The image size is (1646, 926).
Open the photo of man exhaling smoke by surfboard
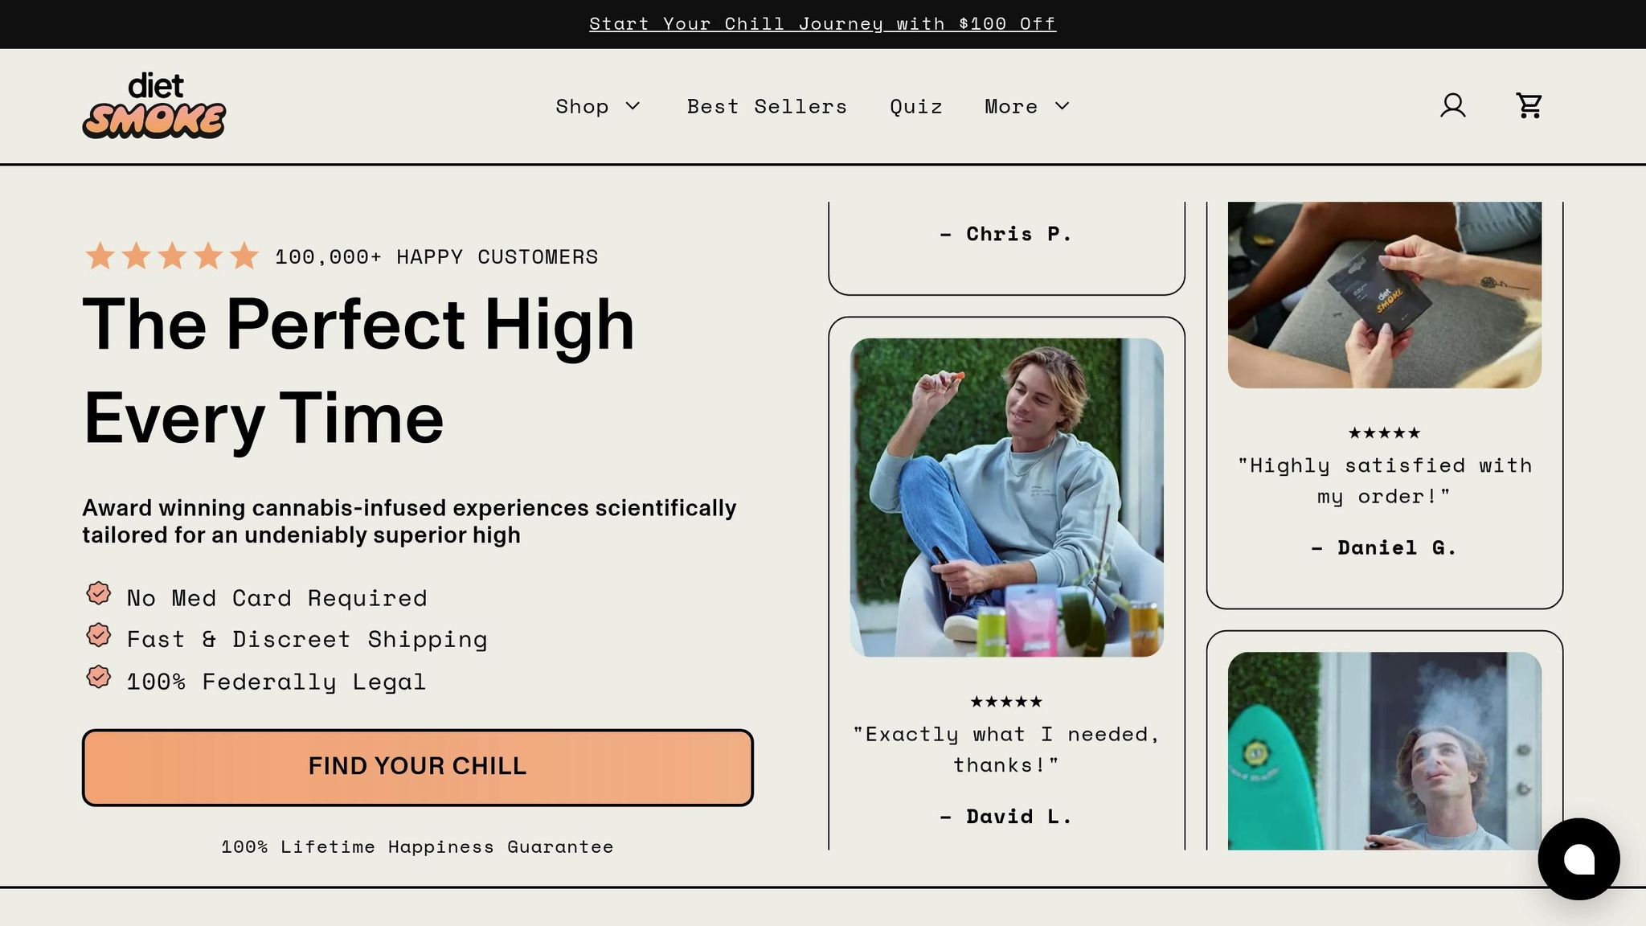[x=1384, y=751]
